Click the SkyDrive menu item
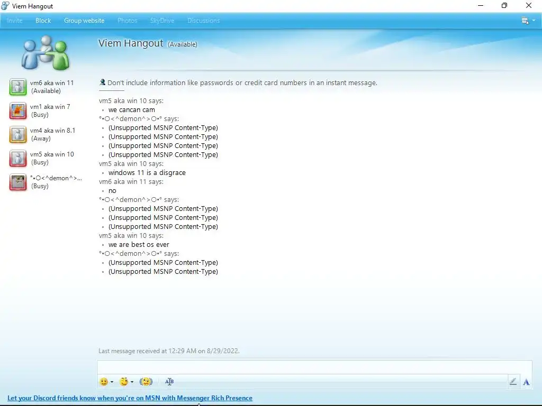542x406 pixels. 162,21
